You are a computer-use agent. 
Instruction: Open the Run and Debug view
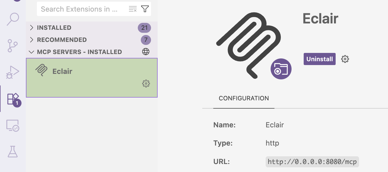tap(13, 72)
